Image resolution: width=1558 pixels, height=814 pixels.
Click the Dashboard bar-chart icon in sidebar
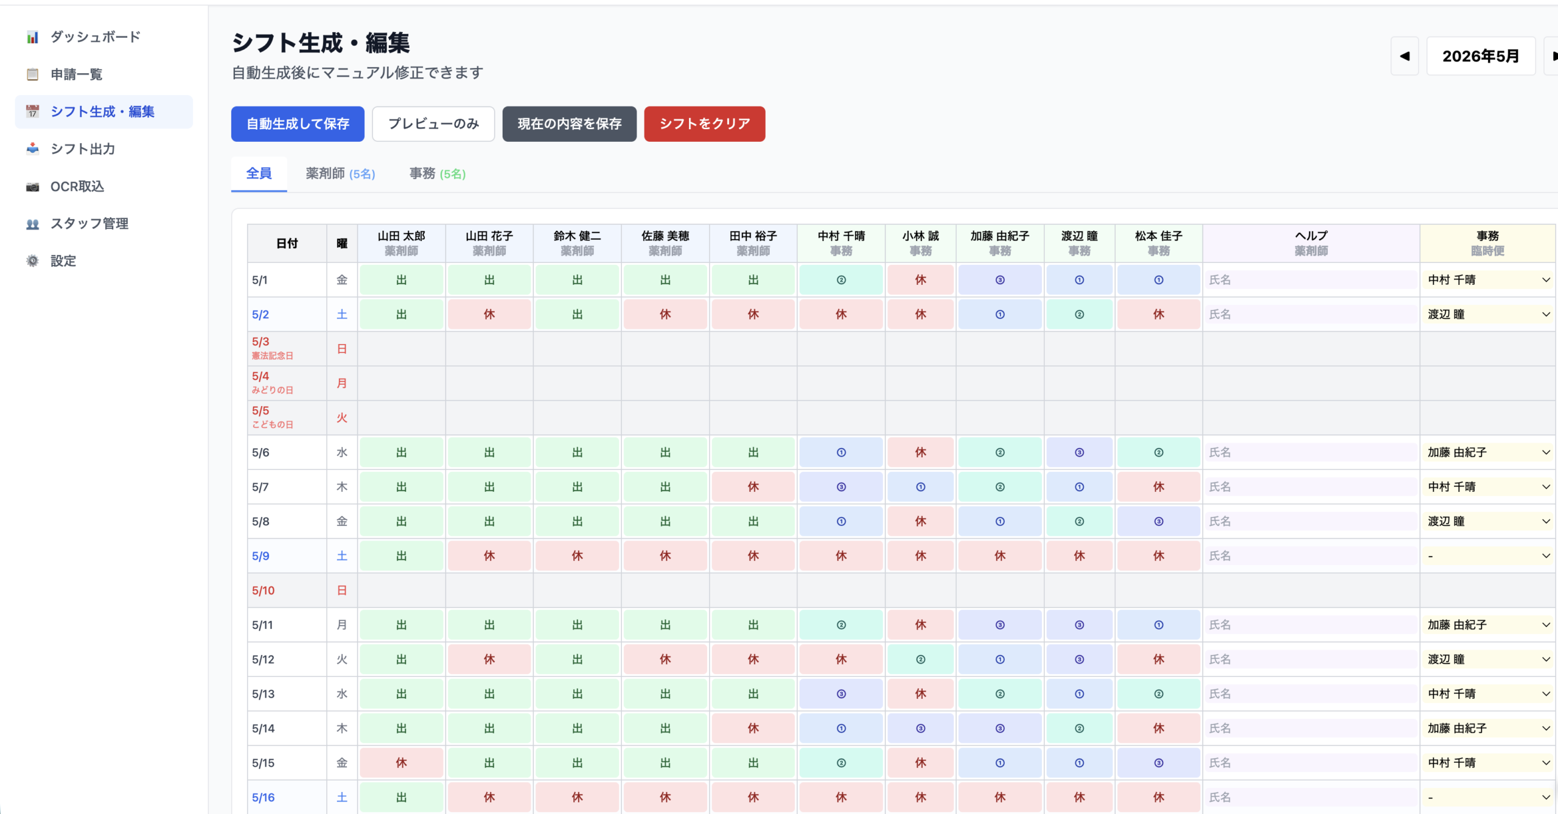[32, 37]
